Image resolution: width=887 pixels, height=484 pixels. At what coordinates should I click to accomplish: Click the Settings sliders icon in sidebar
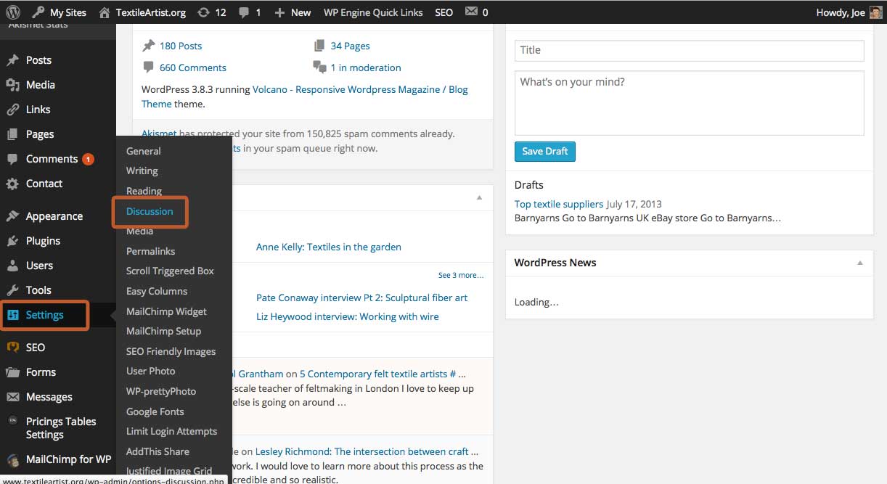pyautogui.click(x=12, y=315)
